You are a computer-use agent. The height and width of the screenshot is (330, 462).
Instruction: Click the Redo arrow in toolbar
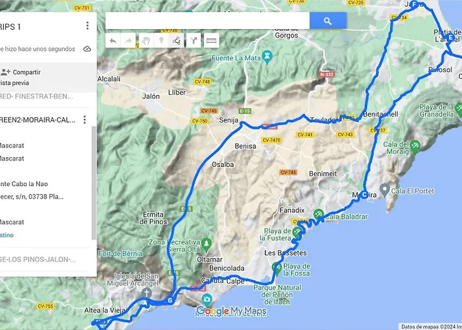tap(129, 41)
